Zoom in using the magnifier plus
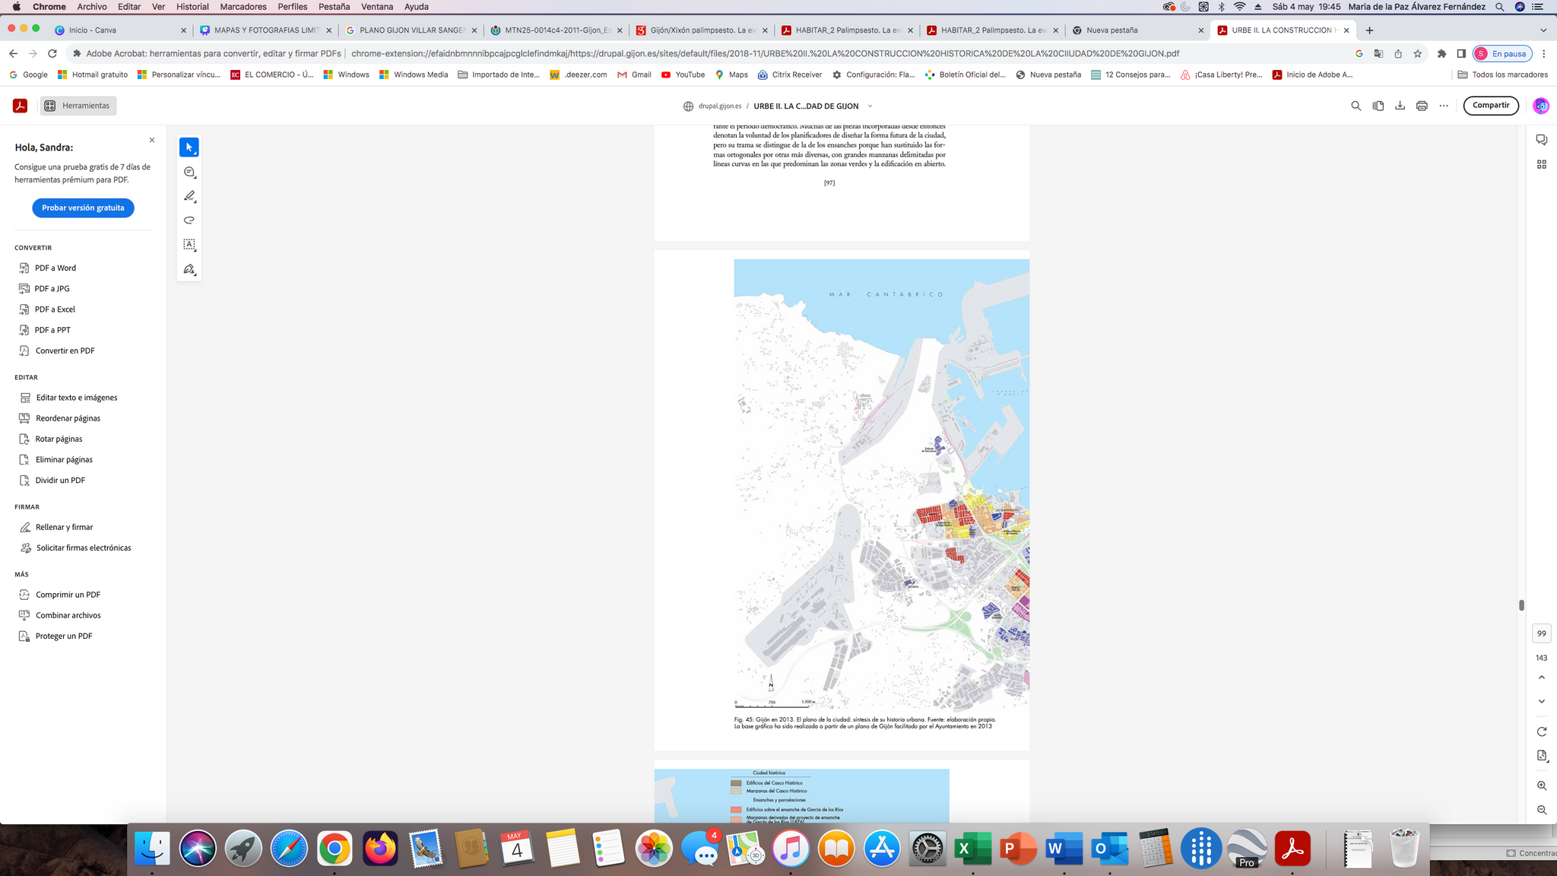The height and width of the screenshot is (876, 1557). pos(1542,786)
